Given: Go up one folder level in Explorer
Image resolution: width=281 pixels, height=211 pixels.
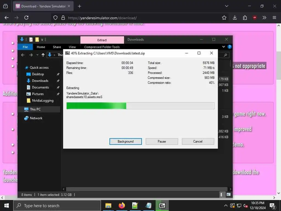Looking at the screenshot, I should (43, 55).
